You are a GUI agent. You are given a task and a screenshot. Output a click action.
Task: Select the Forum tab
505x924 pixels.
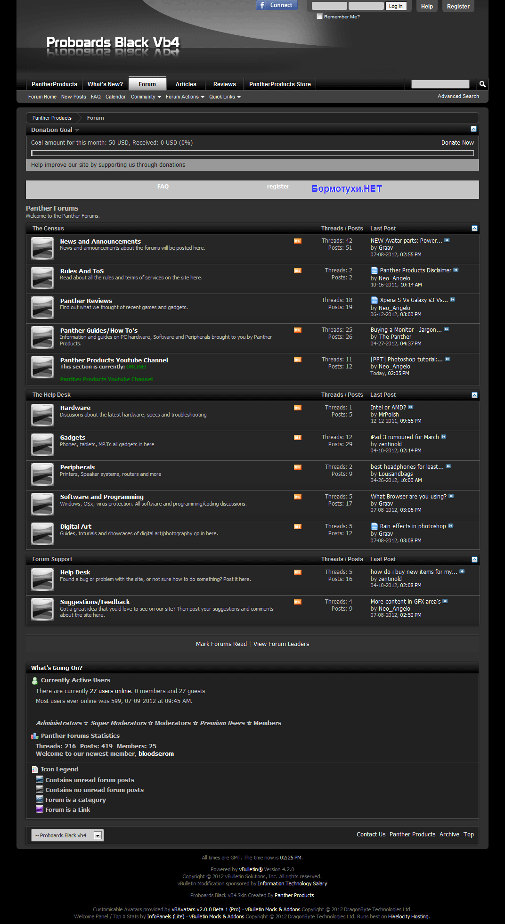(x=147, y=84)
